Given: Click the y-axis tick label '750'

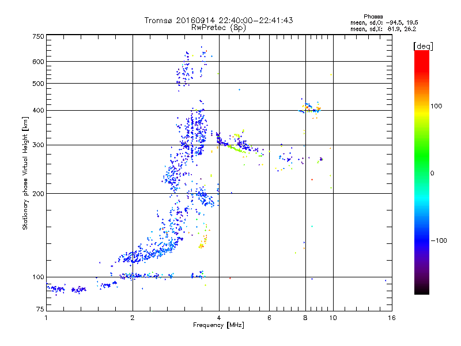Looking at the screenshot, I should [x=39, y=36].
